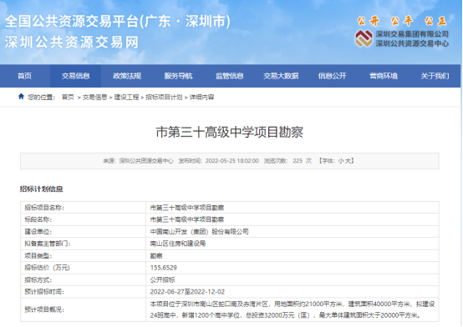This screenshot has height=327, width=463.
Task: Click the 公开招标 value cell
Action: pos(292,279)
